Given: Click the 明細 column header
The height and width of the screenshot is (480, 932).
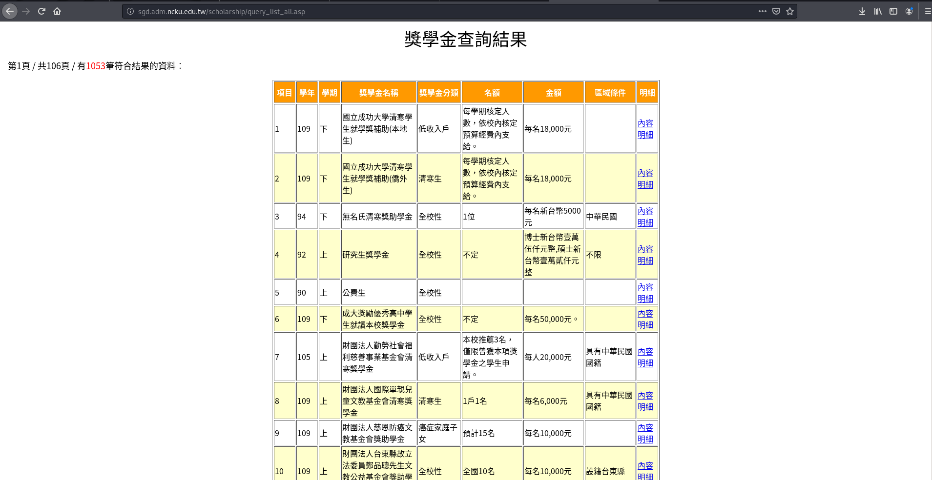Looking at the screenshot, I should click(x=647, y=93).
